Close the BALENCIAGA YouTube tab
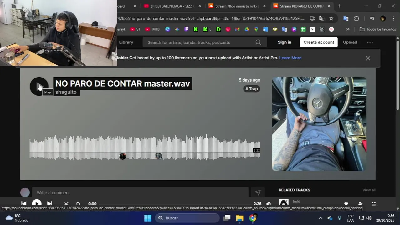The image size is (400, 225). 199,6
